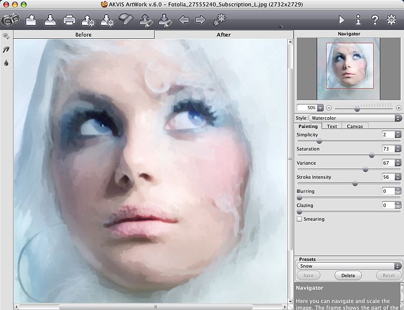Viewport: 404px width, 310px height.
Task: Open Help with the question mark icon
Action: click(x=375, y=20)
